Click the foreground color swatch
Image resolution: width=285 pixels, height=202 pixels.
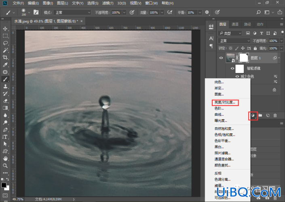click(4, 185)
